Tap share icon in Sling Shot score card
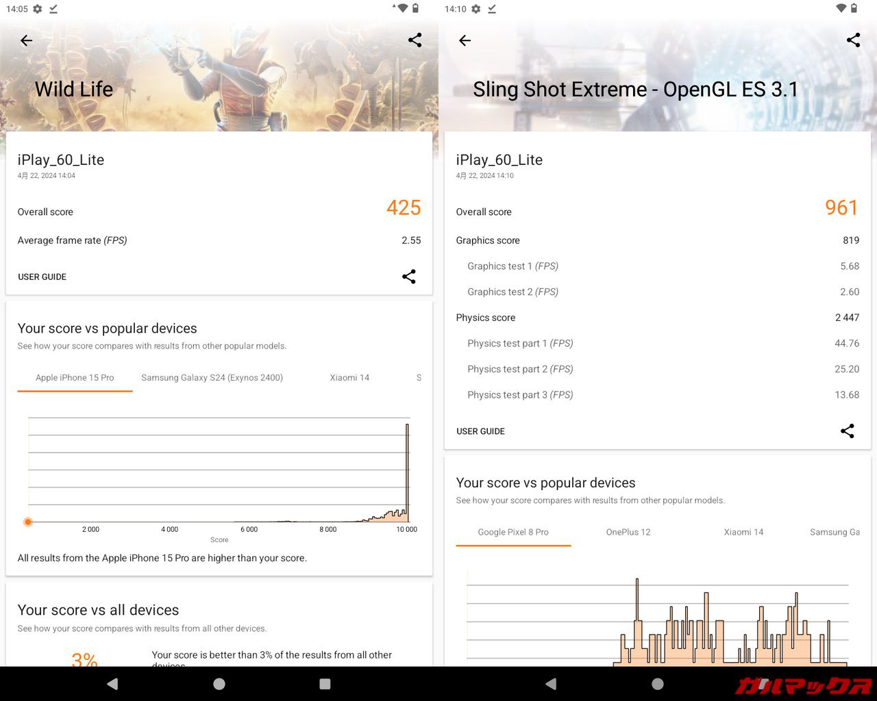This screenshot has width=877, height=701. pyautogui.click(x=848, y=431)
